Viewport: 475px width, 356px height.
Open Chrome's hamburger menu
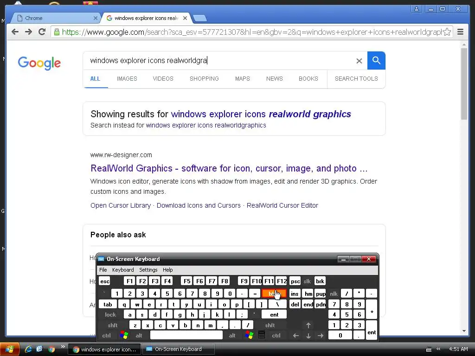(460, 32)
